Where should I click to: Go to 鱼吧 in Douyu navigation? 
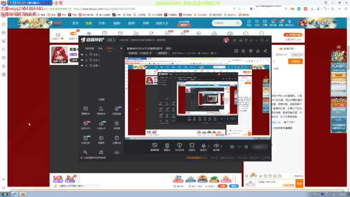(146, 23)
